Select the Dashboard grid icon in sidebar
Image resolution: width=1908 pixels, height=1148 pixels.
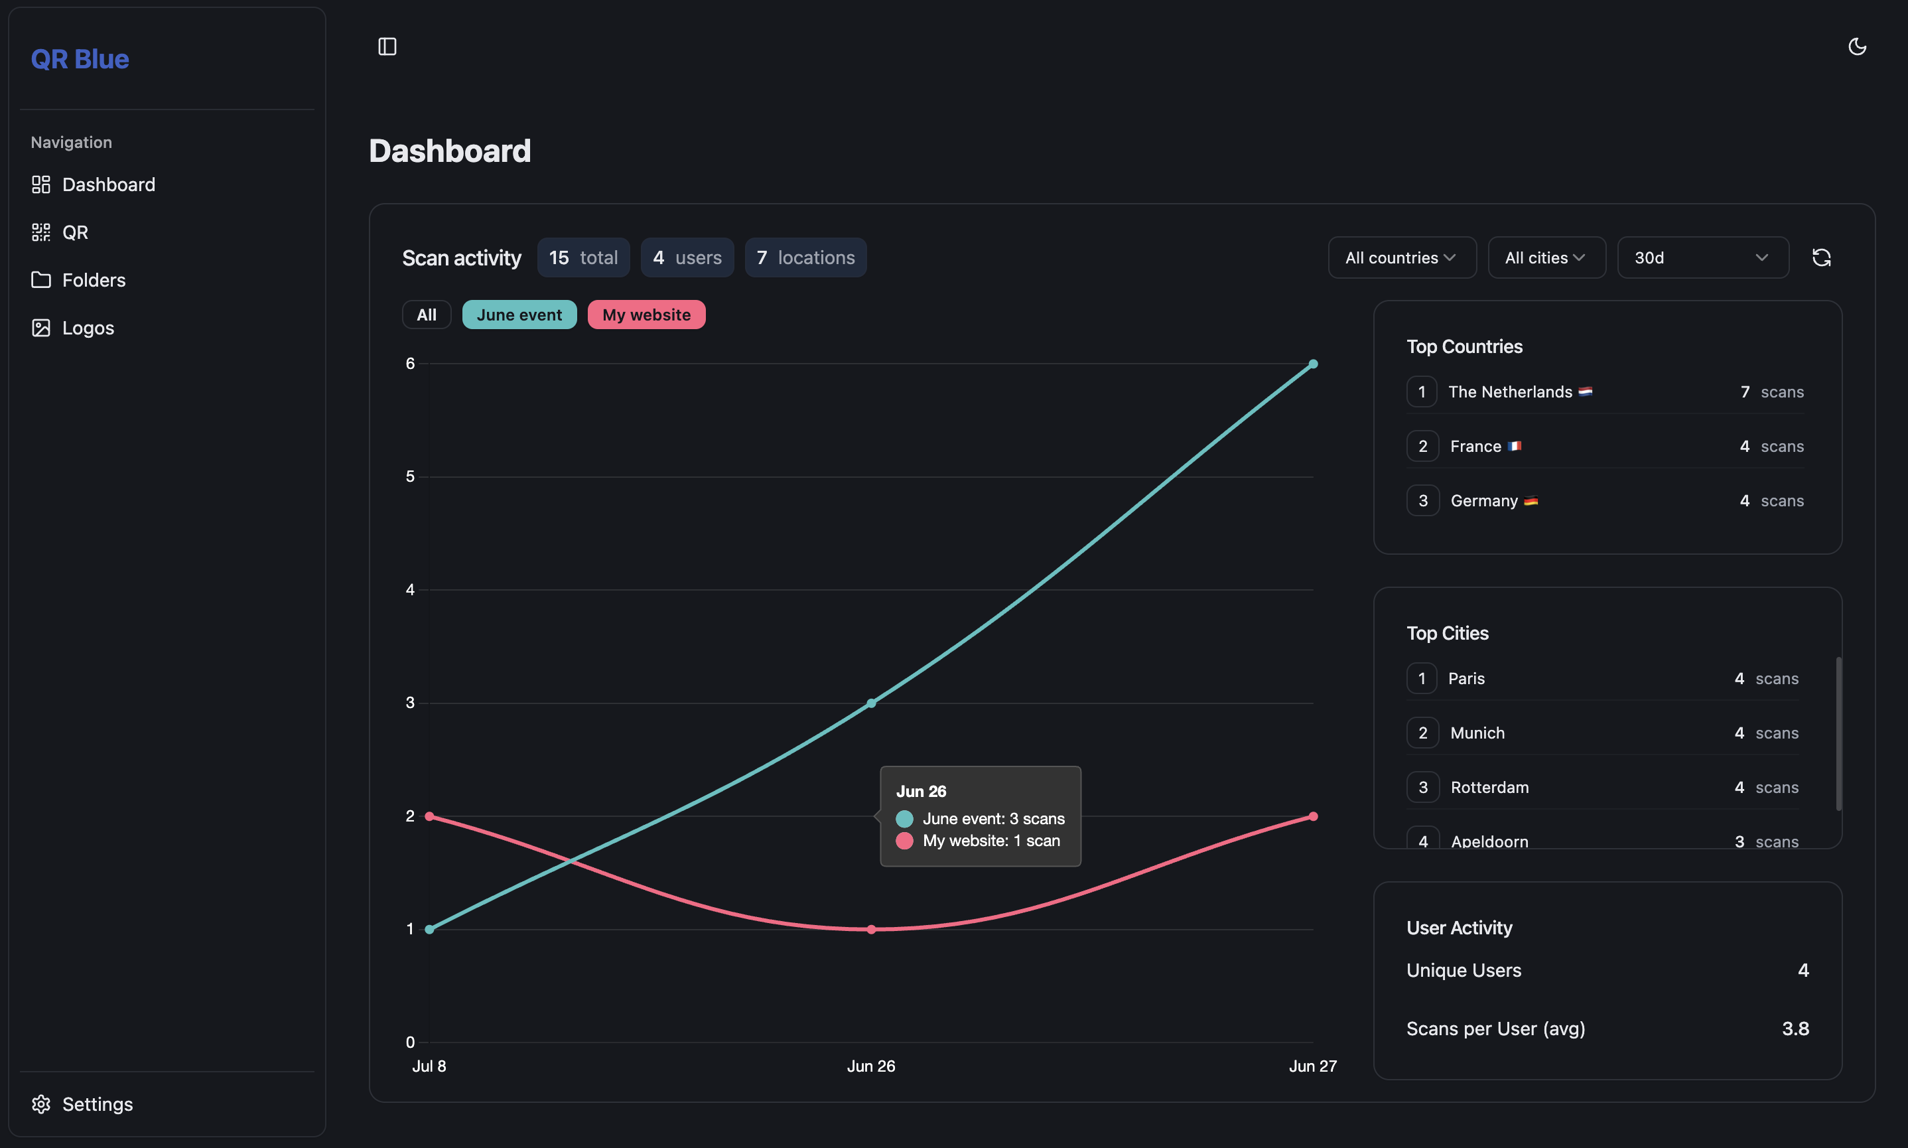(41, 184)
